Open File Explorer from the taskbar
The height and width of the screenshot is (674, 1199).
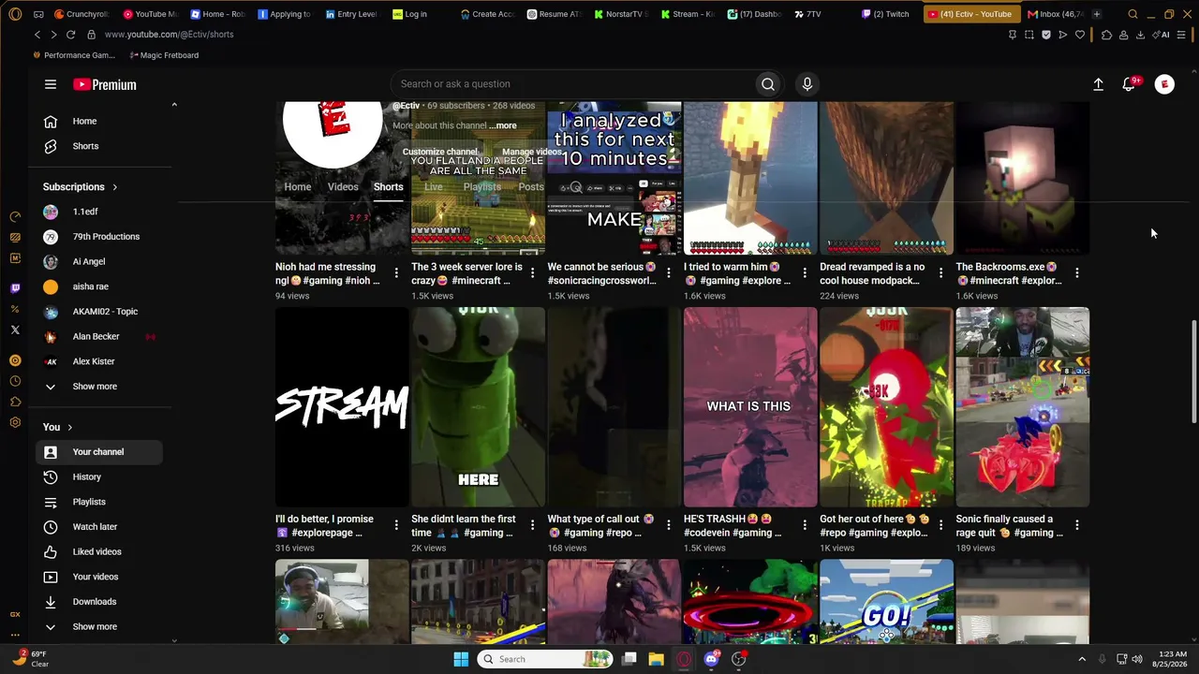coord(656,659)
